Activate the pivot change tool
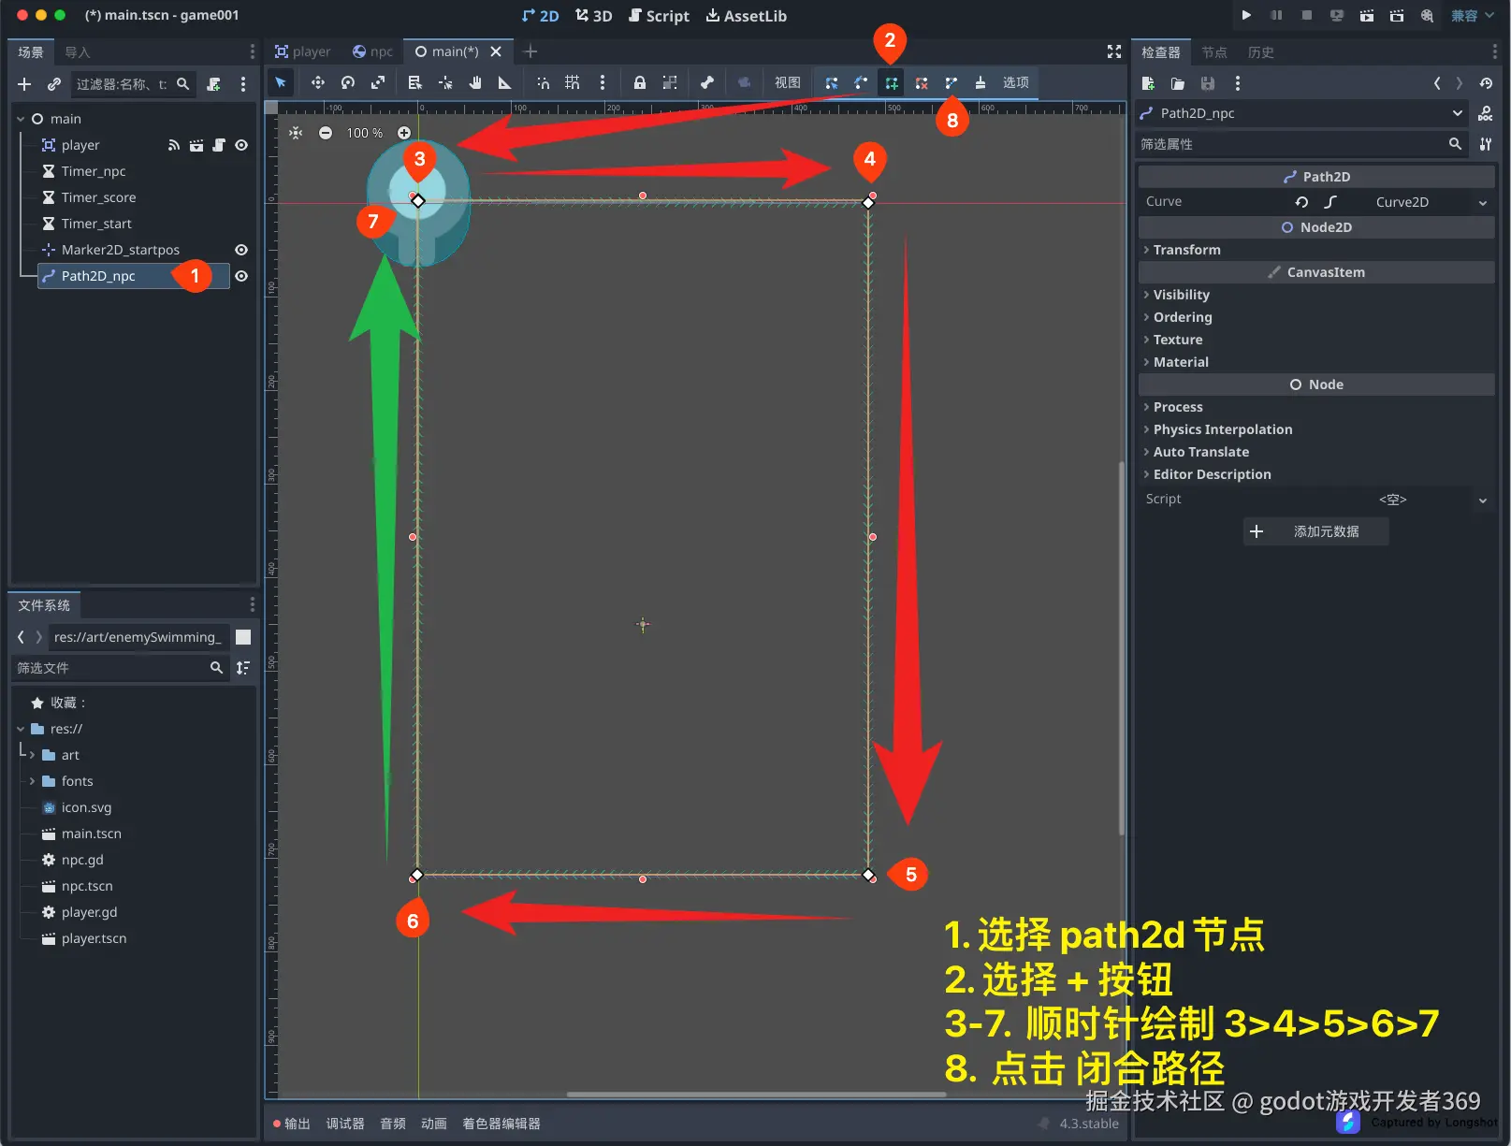This screenshot has height=1146, width=1511. (x=445, y=82)
